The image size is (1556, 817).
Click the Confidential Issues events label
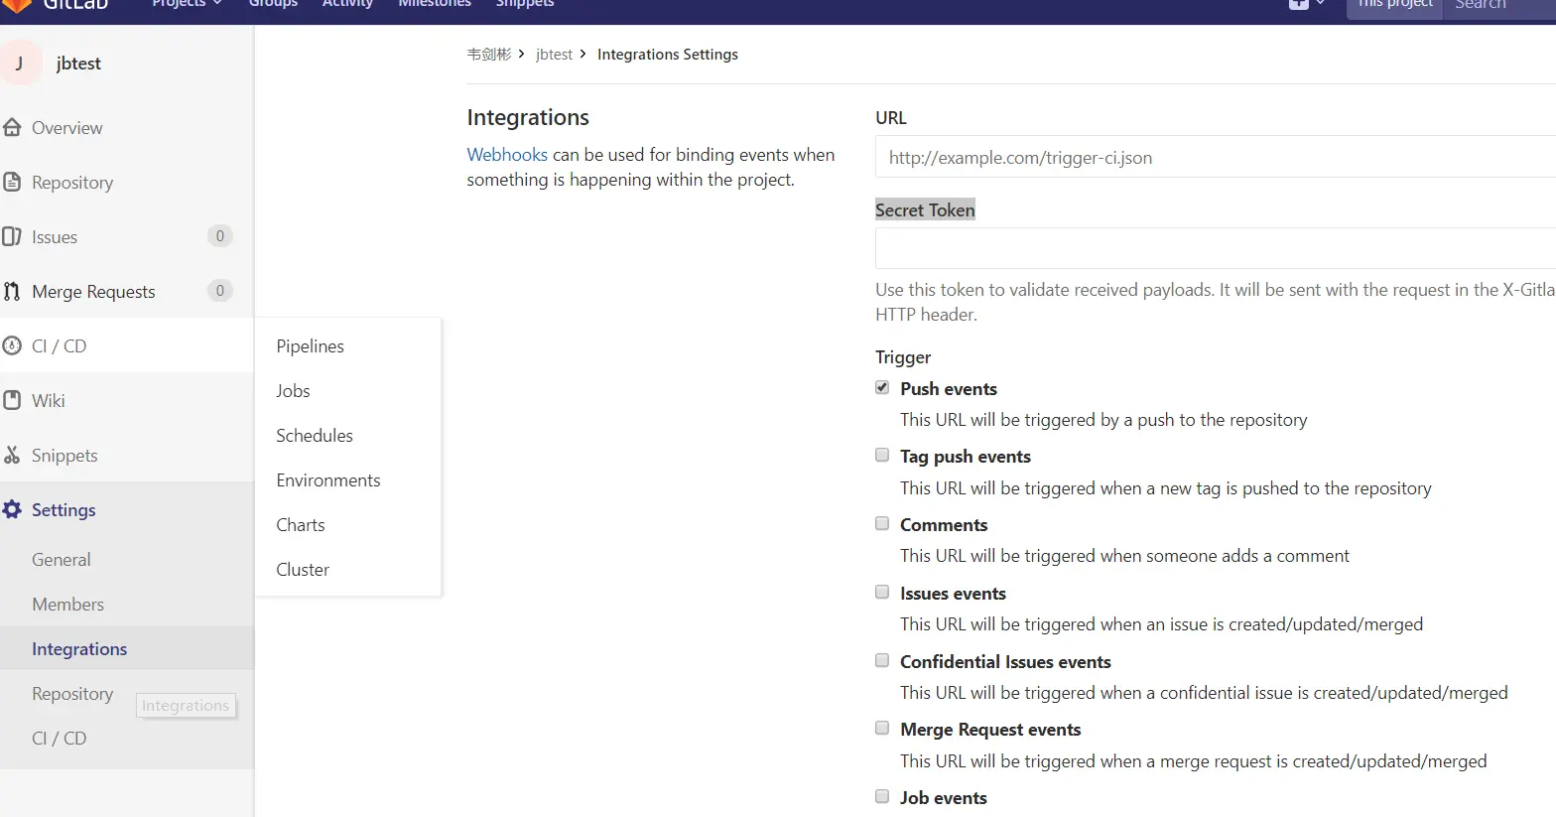(1005, 662)
